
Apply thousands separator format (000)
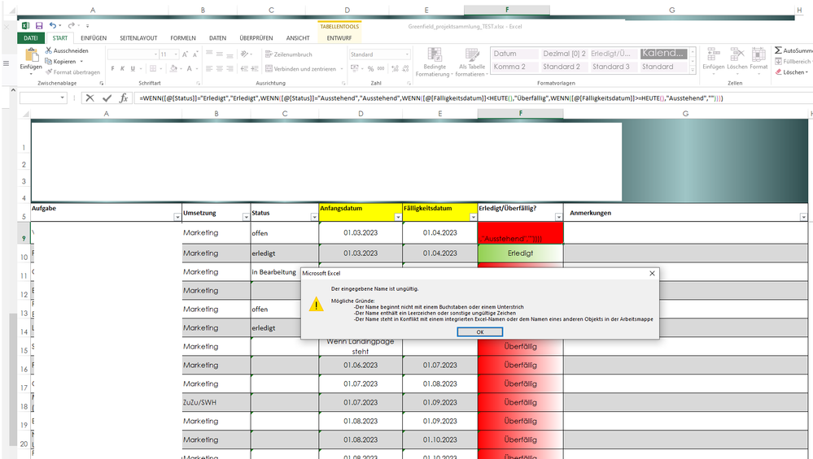tap(381, 68)
